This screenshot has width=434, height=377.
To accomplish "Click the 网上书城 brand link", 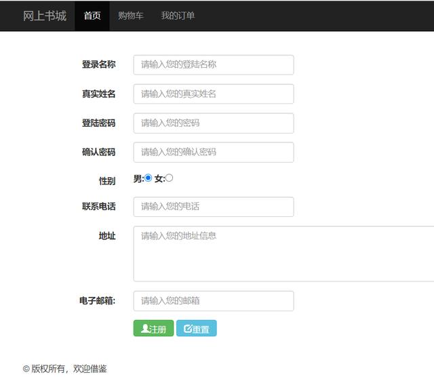I will tap(45, 16).
